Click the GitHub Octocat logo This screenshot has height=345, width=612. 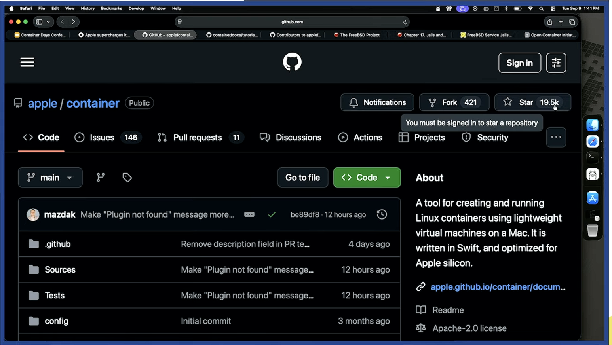point(292,62)
